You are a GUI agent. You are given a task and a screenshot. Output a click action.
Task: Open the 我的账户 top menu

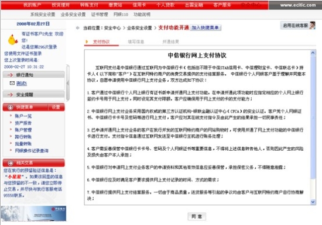pyautogui.click(x=32, y=5)
